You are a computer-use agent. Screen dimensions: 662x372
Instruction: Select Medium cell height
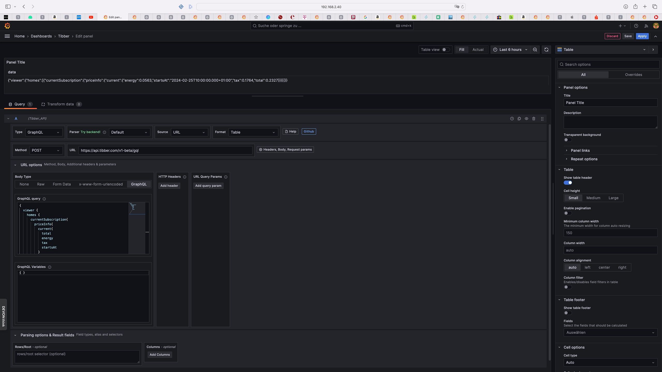point(593,198)
